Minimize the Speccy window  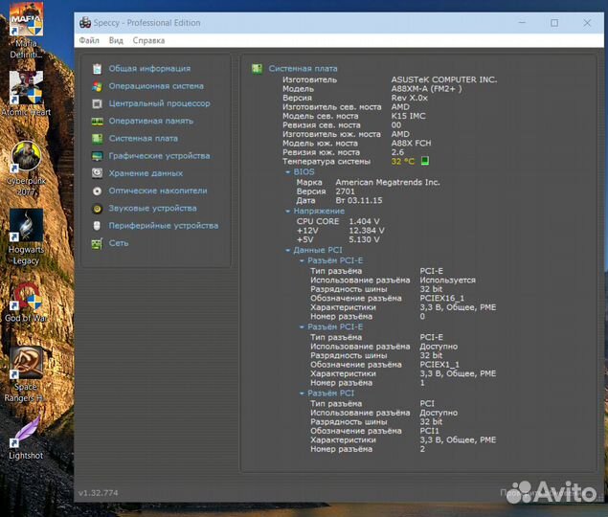pos(523,23)
